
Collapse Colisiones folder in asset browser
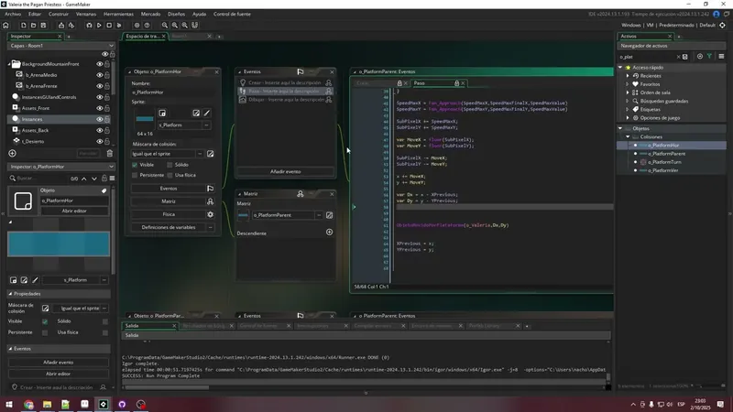628,136
